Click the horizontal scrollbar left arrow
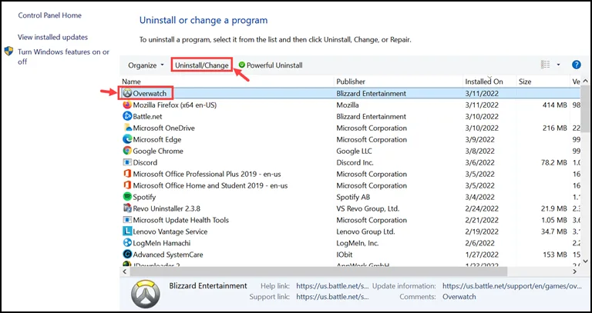 pos(124,271)
